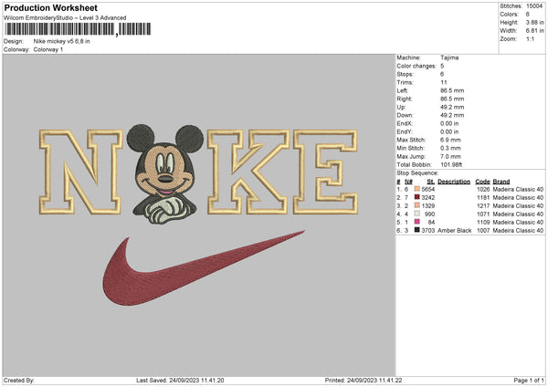Click the Height value 3.88 in
The image size is (548, 387).
pyautogui.click(x=534, y=22)
